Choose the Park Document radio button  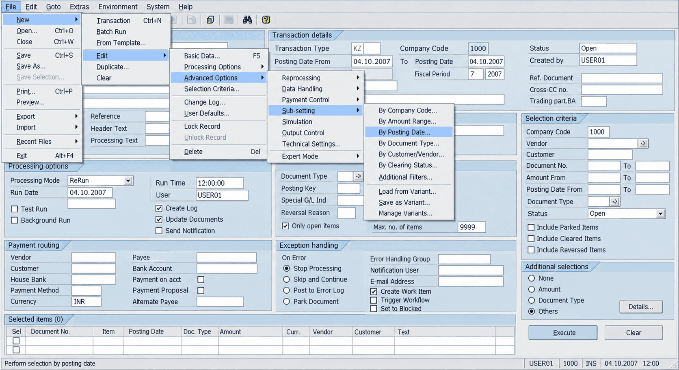pyautogui.click(x=286, y=301)
